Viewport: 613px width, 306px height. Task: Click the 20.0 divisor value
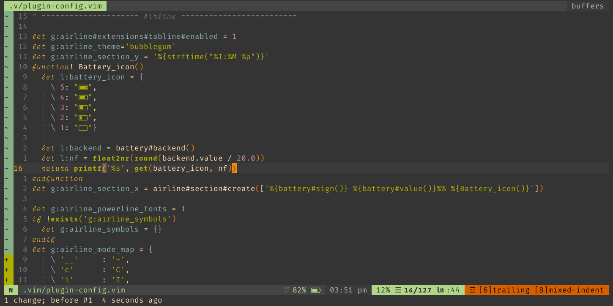(x=246, y=158)
